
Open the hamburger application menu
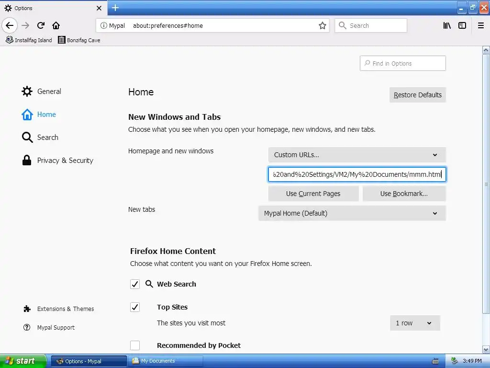481,25
